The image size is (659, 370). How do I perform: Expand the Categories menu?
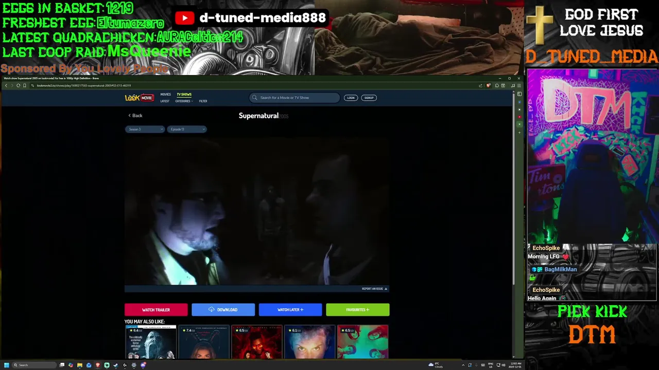[184, 101]
